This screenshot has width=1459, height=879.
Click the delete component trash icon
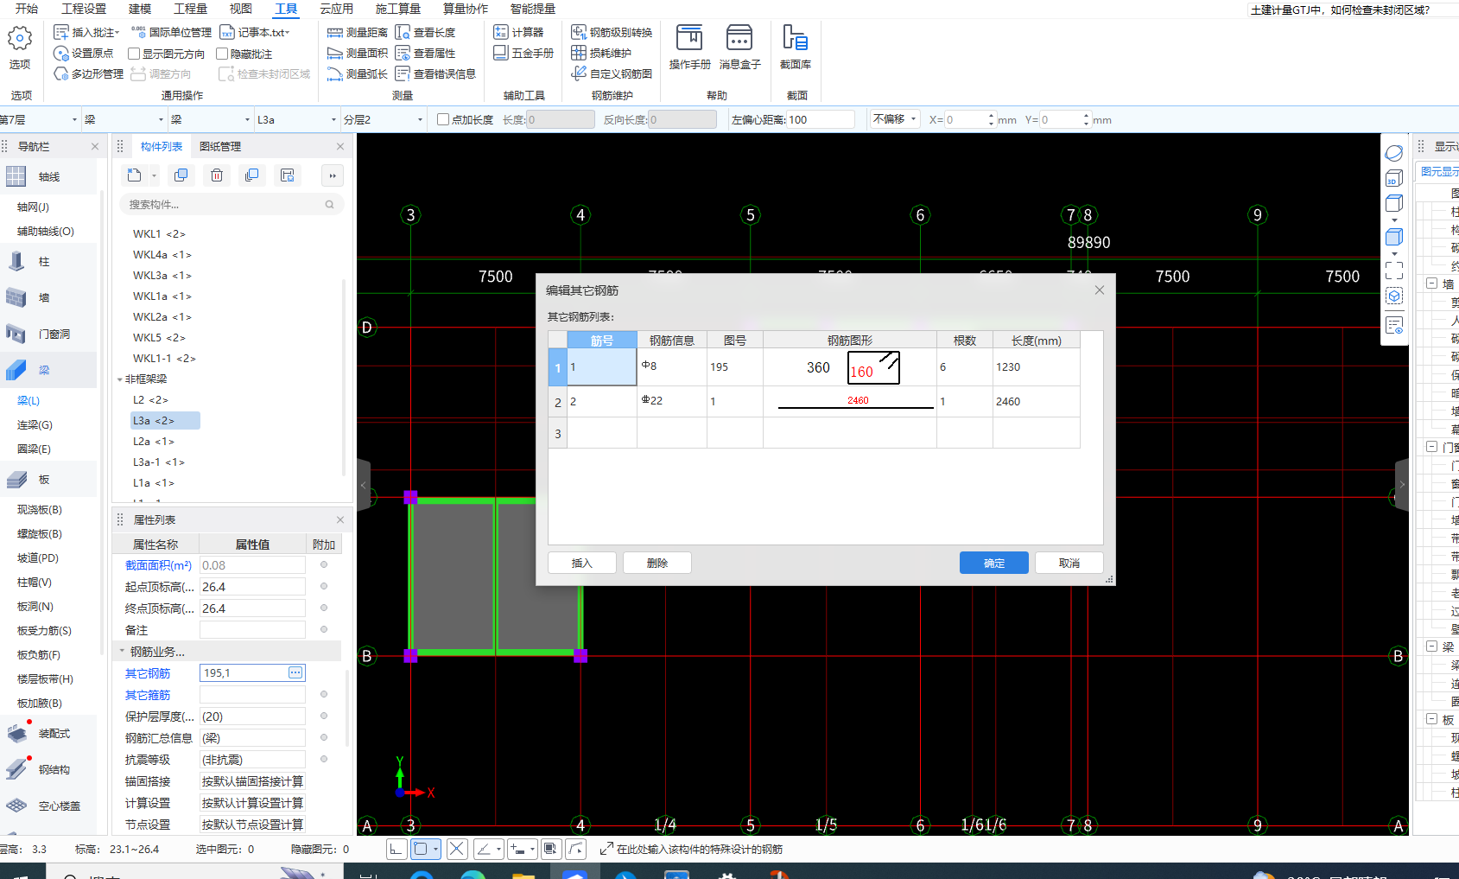pyautogui.click(x=217, y=175)
